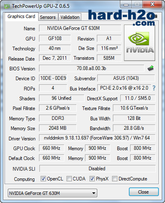
Task: Select GPU Clock row Memory 900 MHz
Action: click(x=98, y=148)
